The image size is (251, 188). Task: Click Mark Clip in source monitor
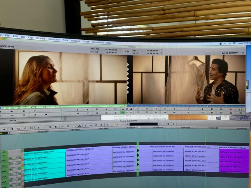tap(88, 109)
